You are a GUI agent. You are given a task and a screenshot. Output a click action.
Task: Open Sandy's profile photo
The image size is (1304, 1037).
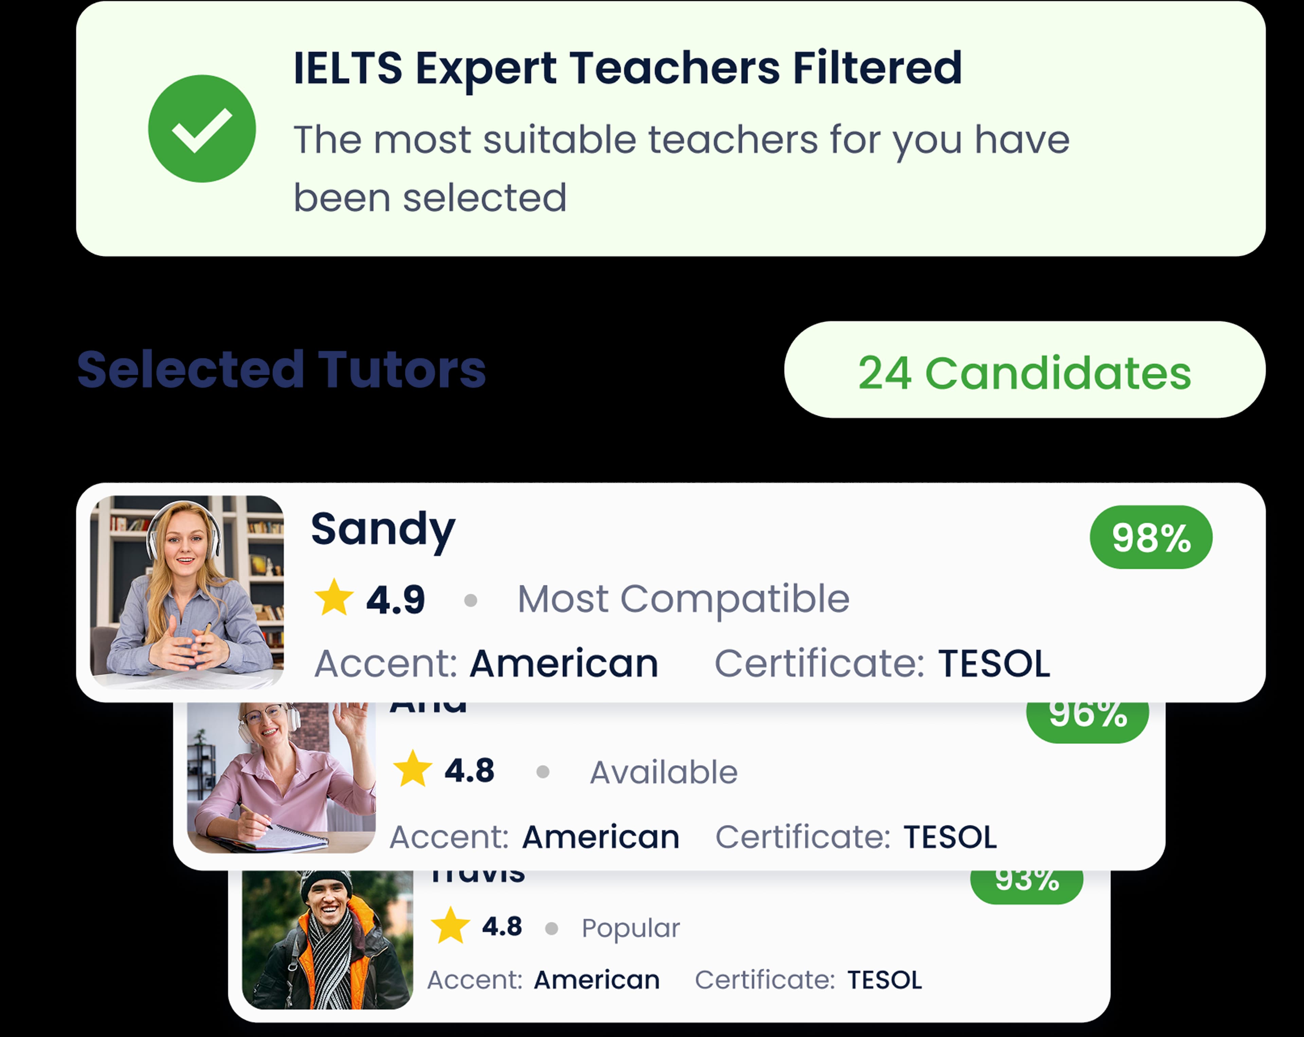coord(186,592)
